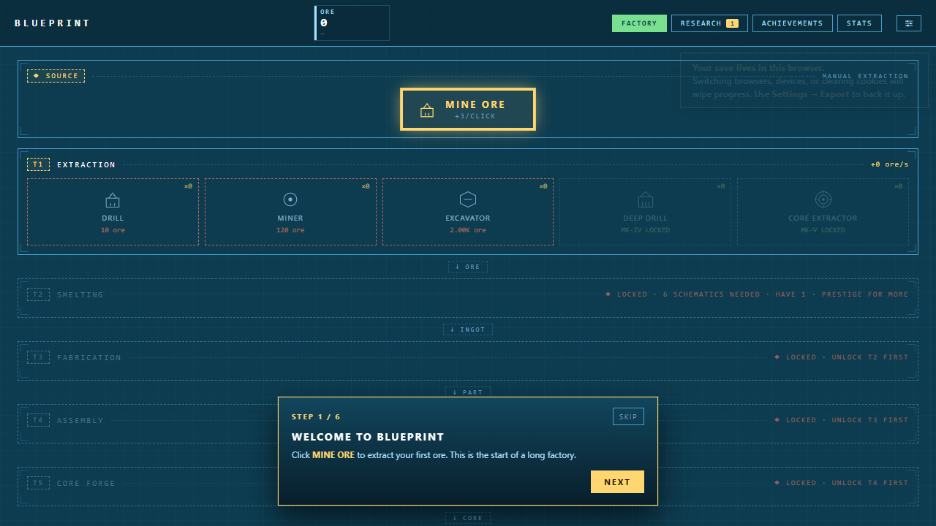This screenshot has height=526, width=936.
Task: Click the EXTRACTION section title
Action: pyautogui.click(x=86, y=165)
